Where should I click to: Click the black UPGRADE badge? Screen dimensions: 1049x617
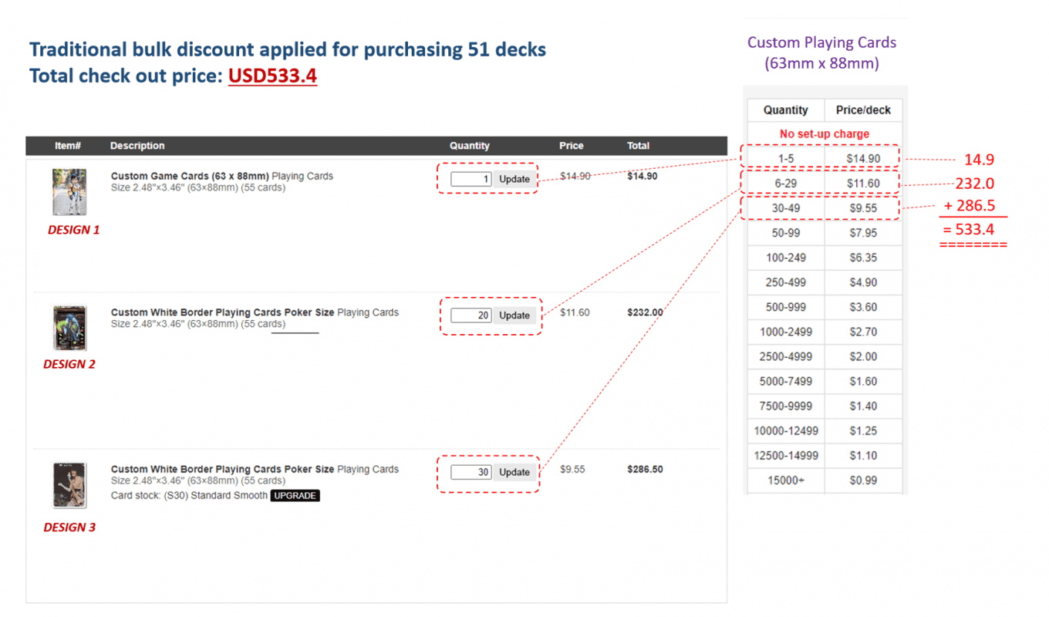[295, 496]
